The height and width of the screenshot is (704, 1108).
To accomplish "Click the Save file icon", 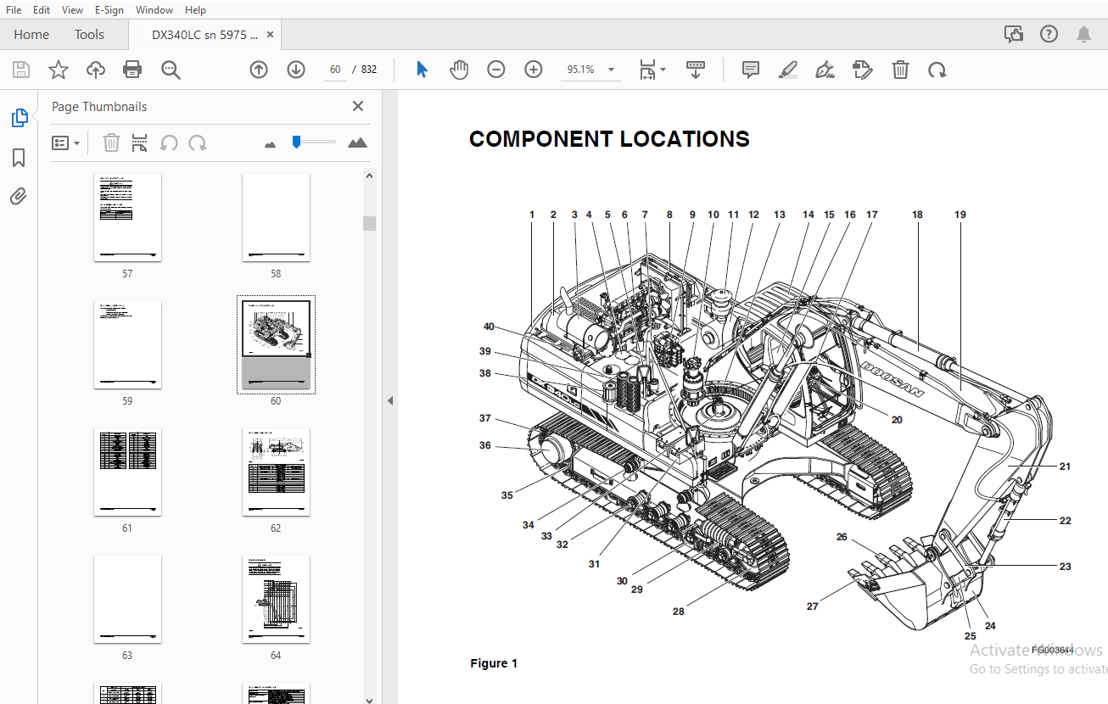I will [21, 70].
